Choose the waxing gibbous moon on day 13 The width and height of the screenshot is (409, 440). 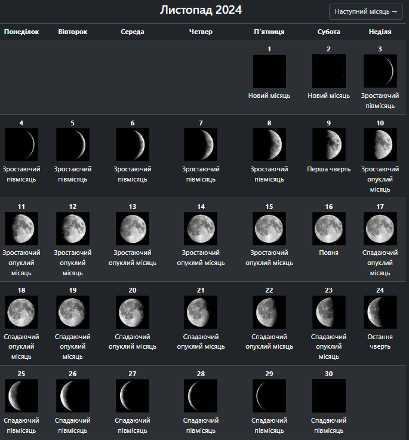(x=133, y=228)
